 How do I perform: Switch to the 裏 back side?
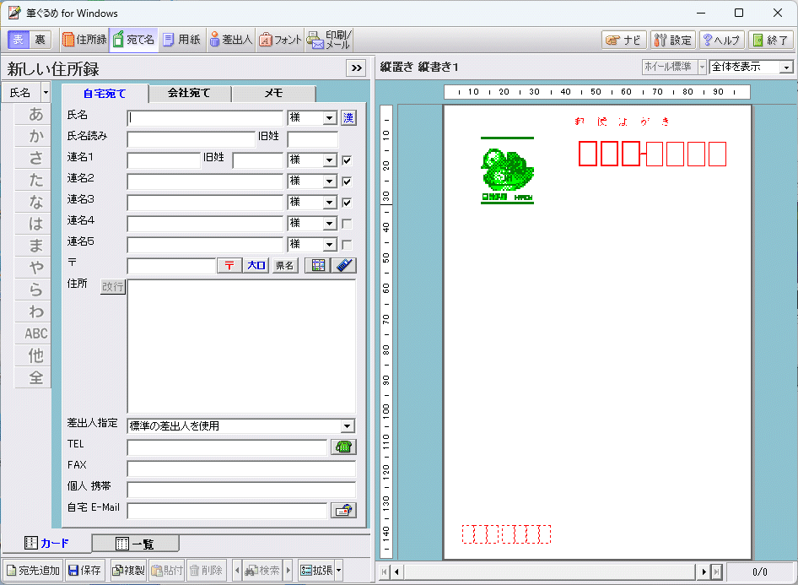click(x=40, y=40)
